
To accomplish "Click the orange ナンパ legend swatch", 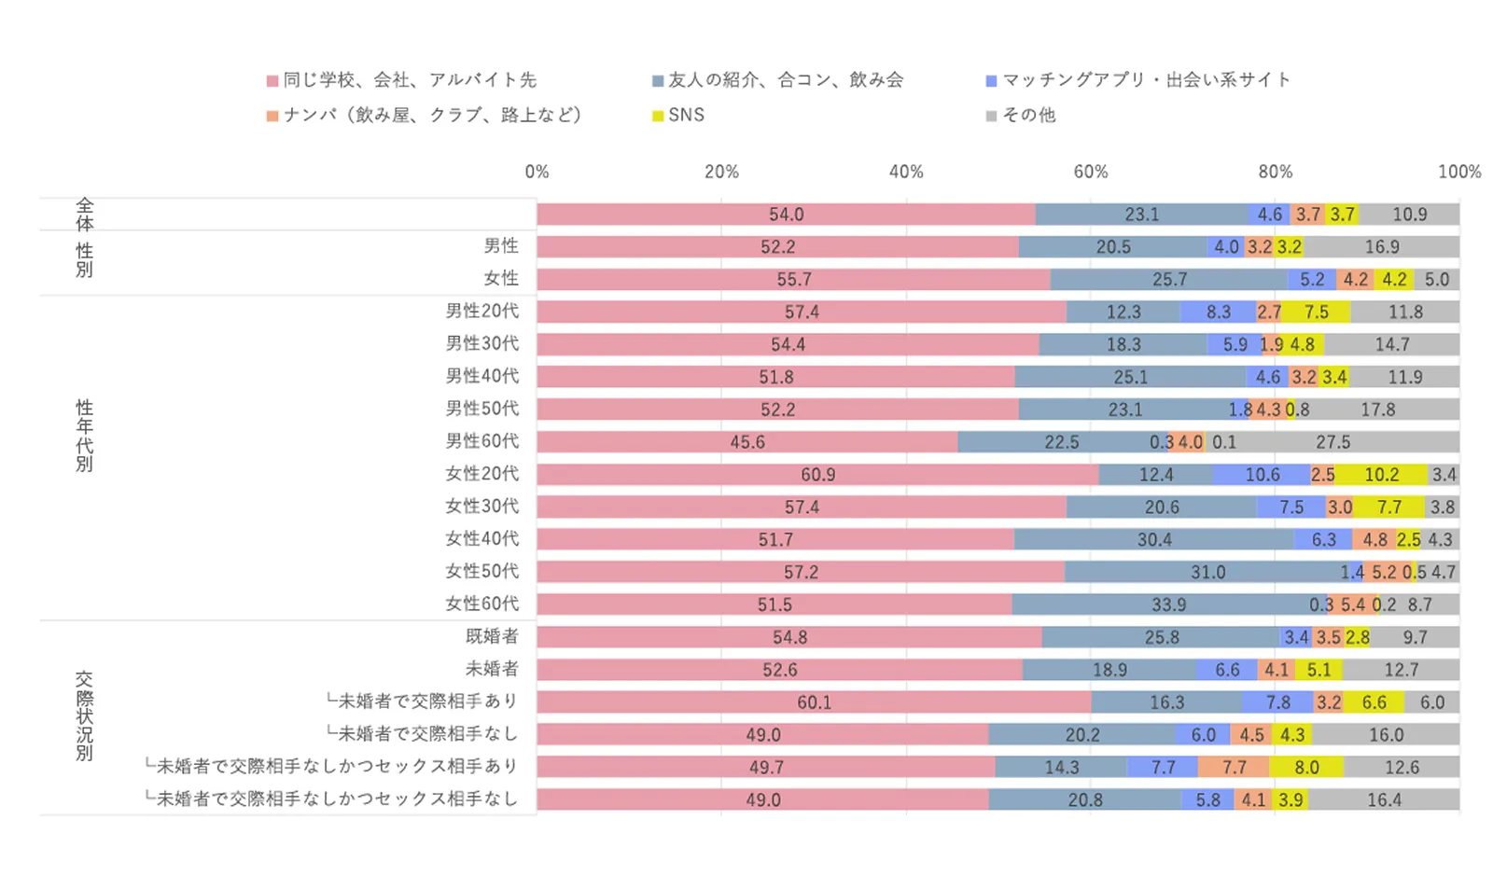I will [272, 117].
